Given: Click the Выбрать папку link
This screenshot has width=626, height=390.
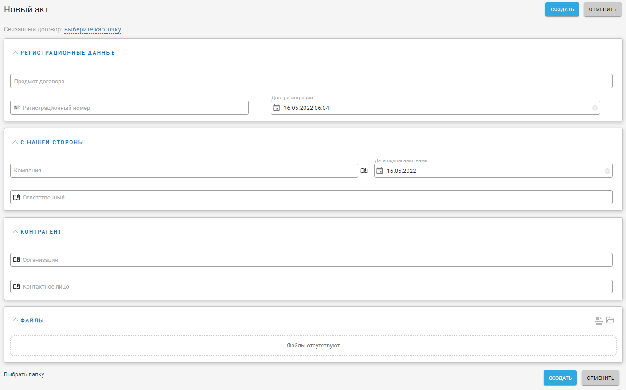Looking at the screenshot, I should [x=24, y=374].
